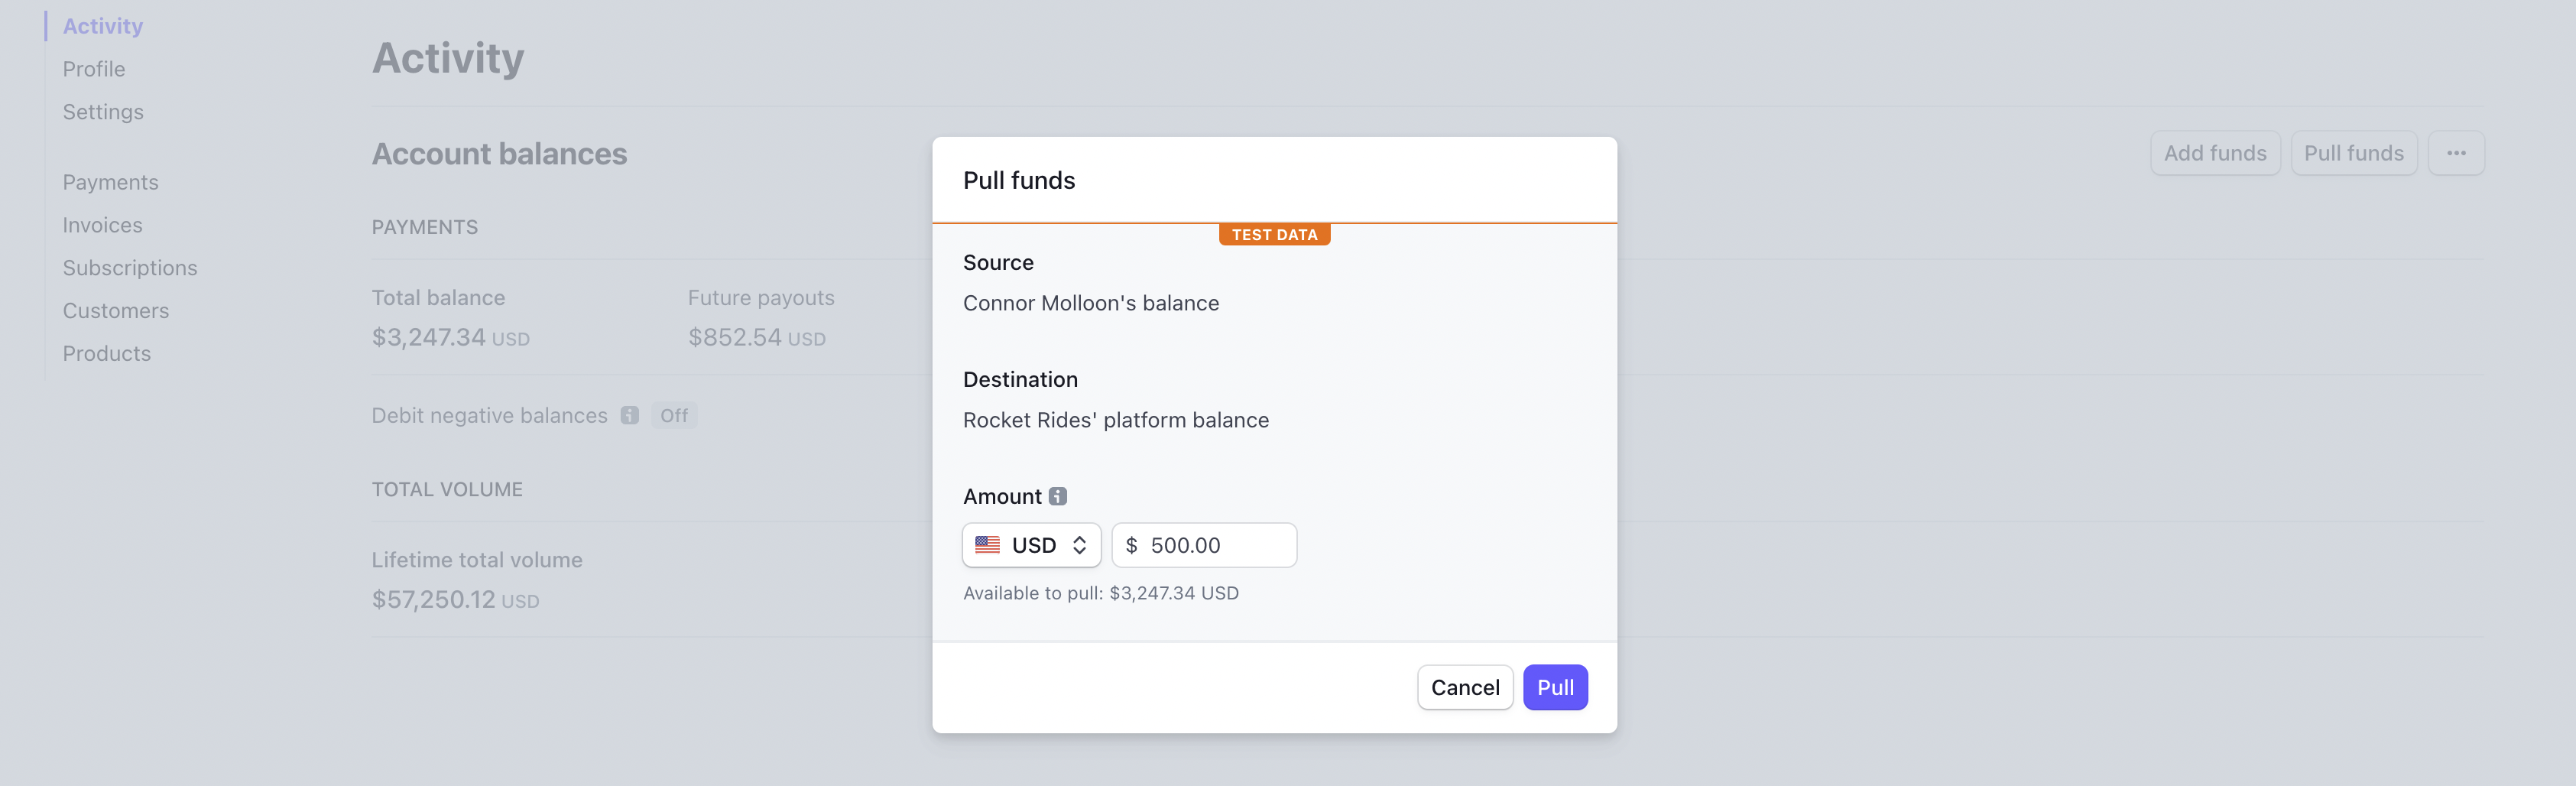Go to Customers page
Image resolution: width=2576 pixels, height=786 pixels.
click(116, 311)
